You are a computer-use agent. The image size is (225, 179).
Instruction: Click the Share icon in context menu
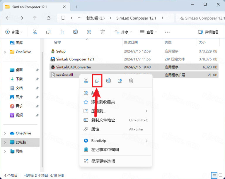click(120, 81)
